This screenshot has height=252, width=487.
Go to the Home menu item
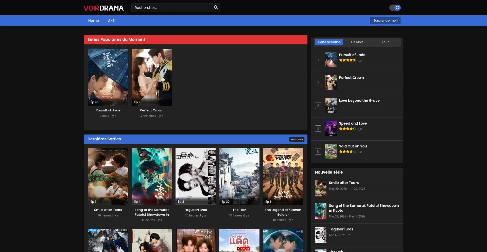click(x=94, y=21)
